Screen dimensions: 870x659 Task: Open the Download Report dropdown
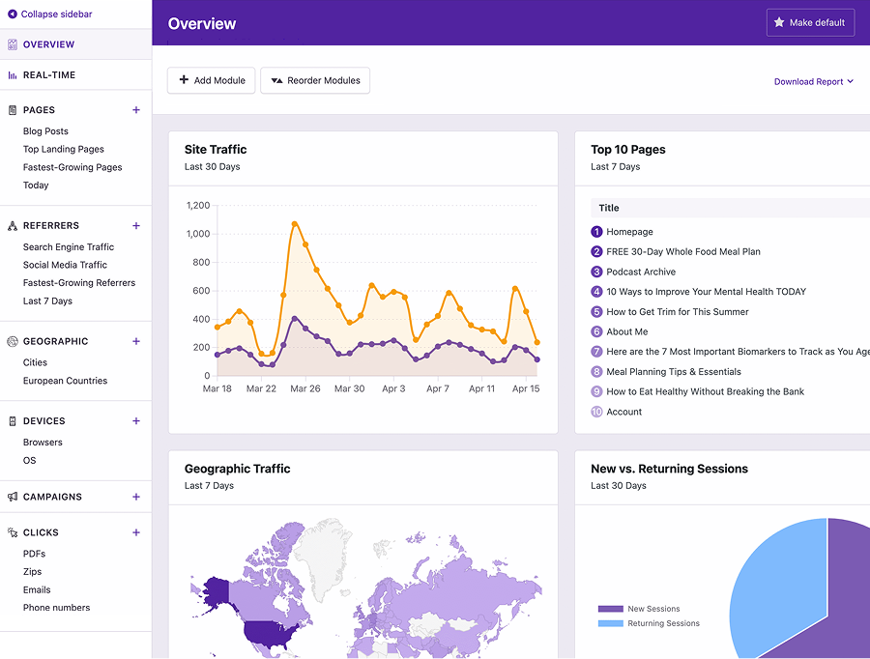click(813, 81)
